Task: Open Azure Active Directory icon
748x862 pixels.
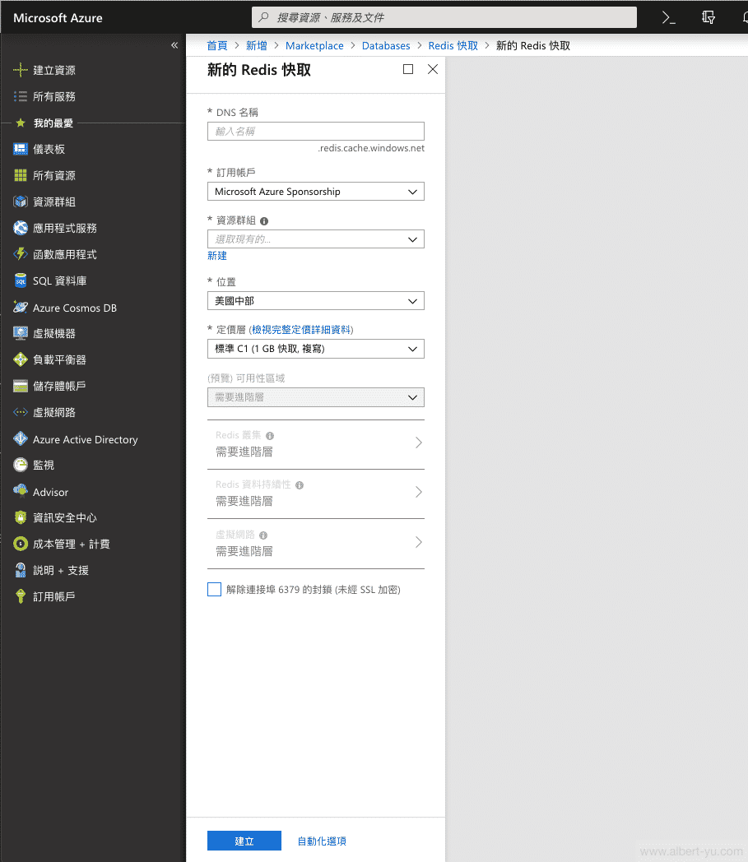Action: [21, 438]
